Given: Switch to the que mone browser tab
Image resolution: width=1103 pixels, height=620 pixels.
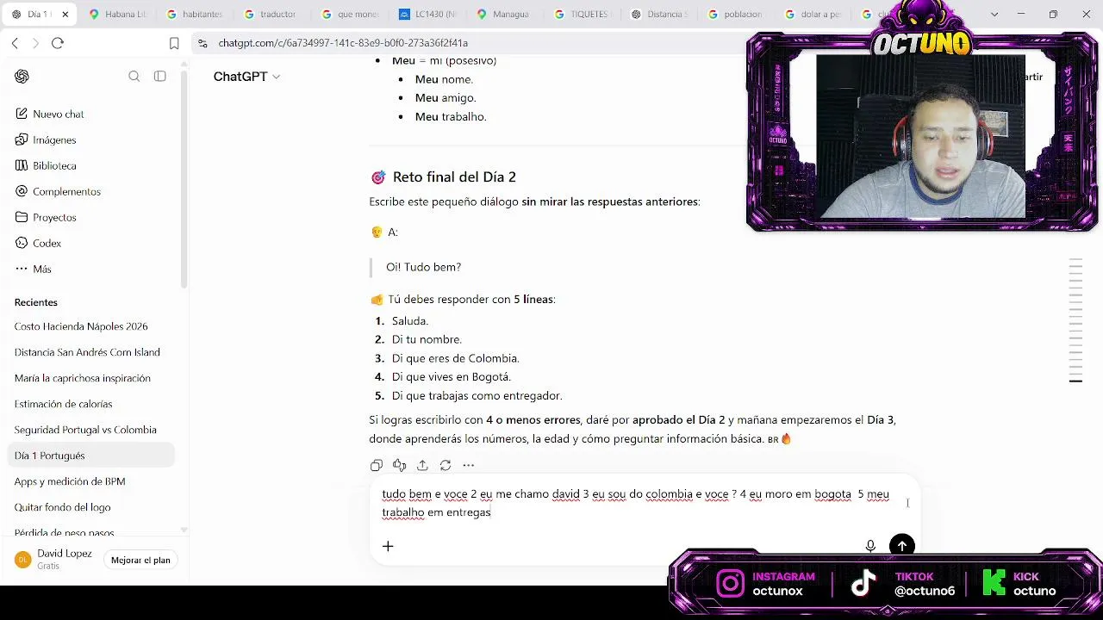Looking at the screenshot, I should click(351, 14).
